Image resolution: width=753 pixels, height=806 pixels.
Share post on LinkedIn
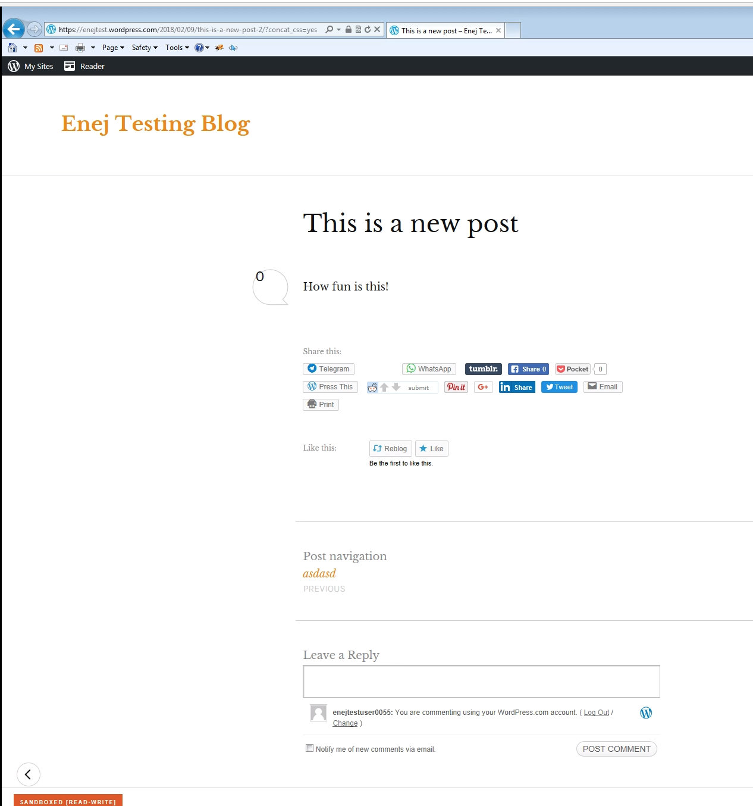click(x=517, y=387)
